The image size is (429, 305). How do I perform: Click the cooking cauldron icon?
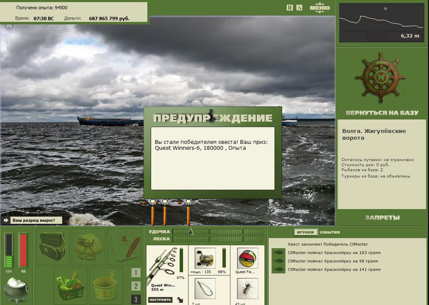tap(17, 290)
